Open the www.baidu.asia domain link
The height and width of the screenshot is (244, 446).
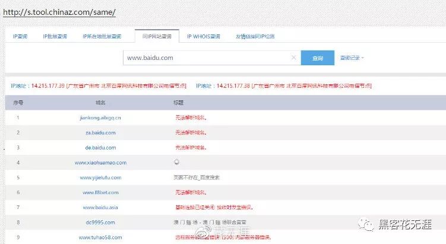[100, 207]
